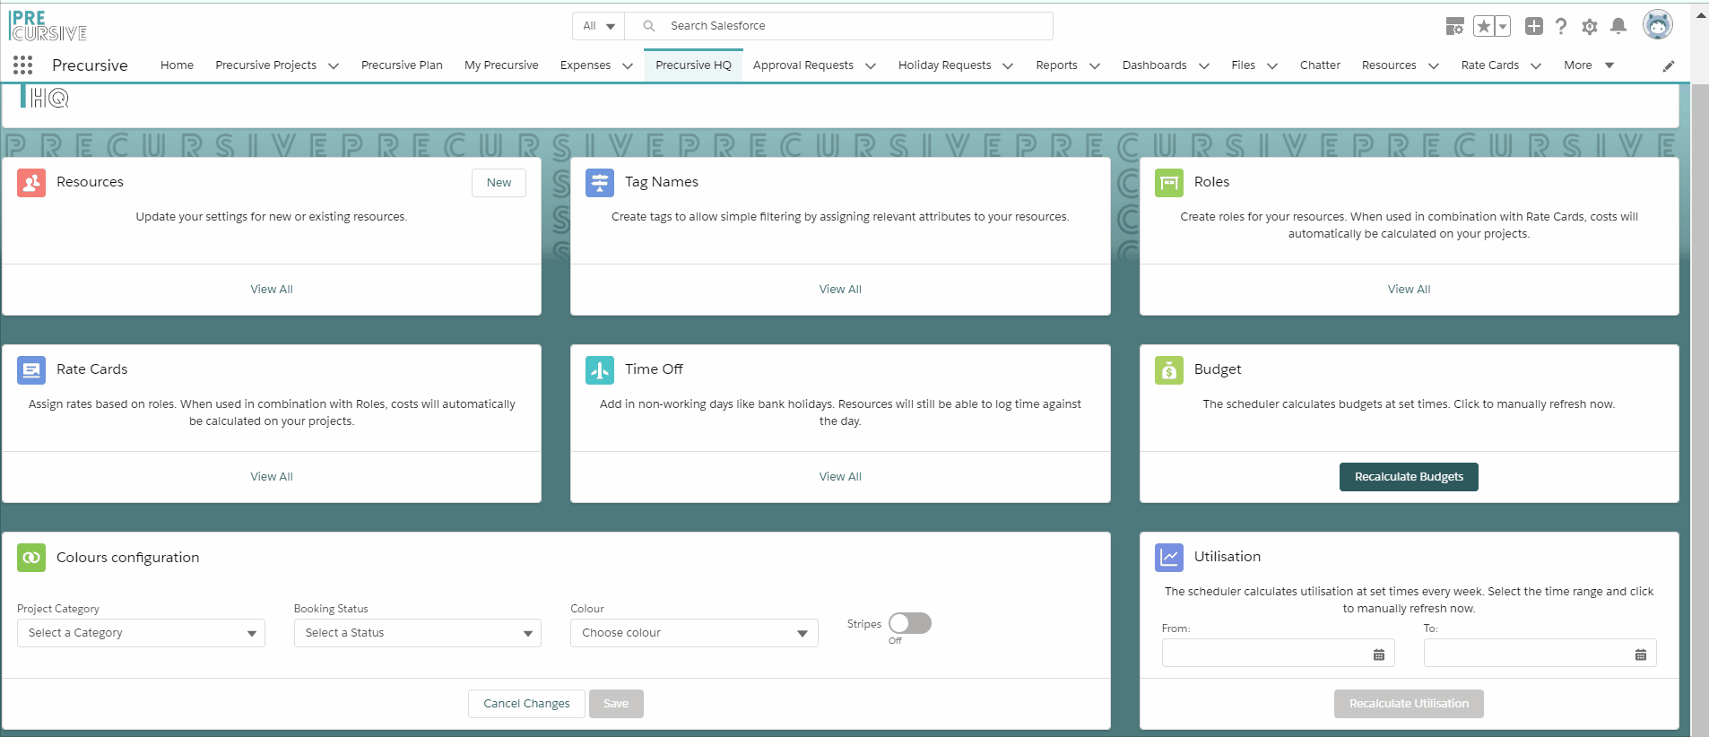
Task: Click New on Resources card
Action: pos(499,183)
